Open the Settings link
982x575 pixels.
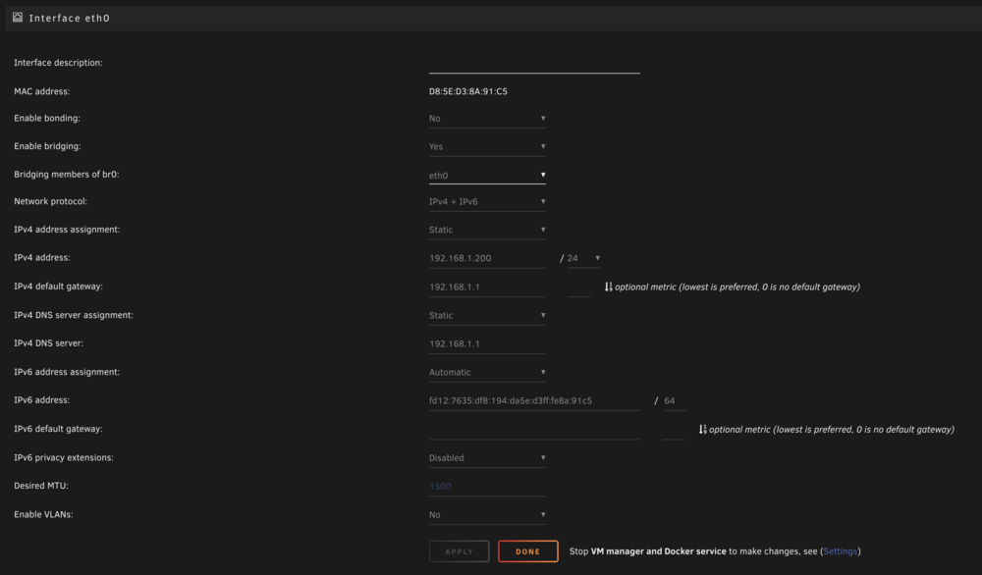pos(840,551)
